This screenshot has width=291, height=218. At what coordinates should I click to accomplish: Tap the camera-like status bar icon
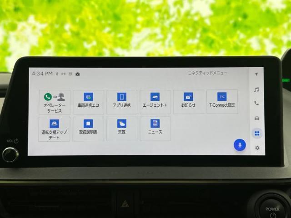pos(78,74)
